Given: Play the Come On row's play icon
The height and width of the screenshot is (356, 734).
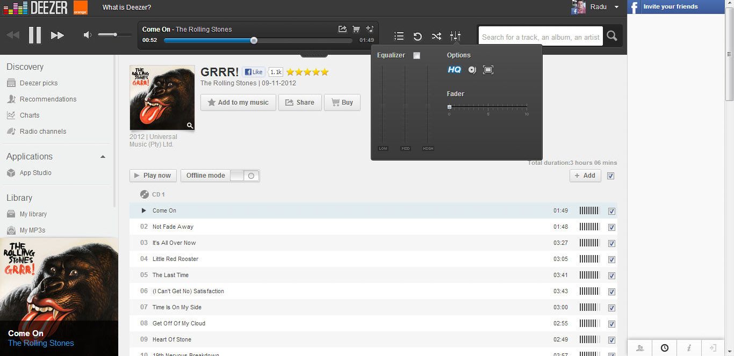Looking at the screenshot, I should 143,210.
